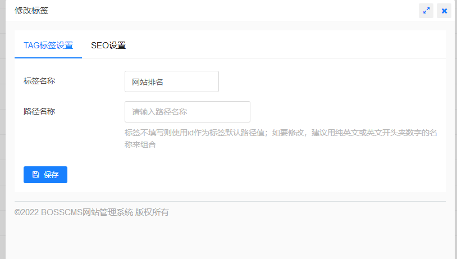Maximize the 修改标签 dialog with expand icon

tap(426, 11)
